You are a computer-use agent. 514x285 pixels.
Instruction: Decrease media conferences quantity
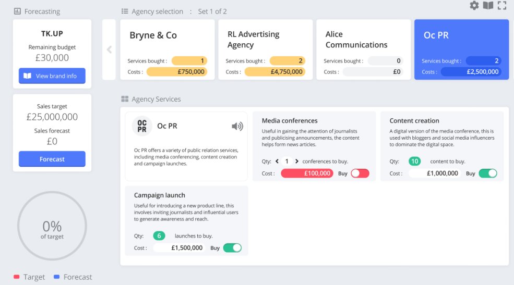277,162
